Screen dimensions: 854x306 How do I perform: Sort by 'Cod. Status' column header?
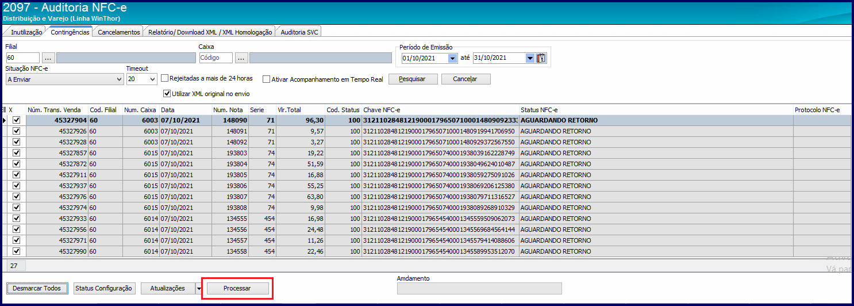pyautogui.click(x=343, y=109)
